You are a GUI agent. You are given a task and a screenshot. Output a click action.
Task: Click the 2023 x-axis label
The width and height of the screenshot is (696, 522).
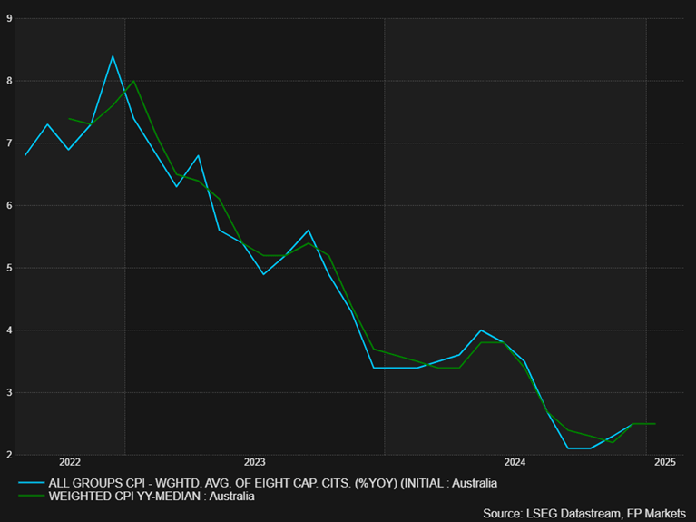pyautogui.click(x=255, y=462)
